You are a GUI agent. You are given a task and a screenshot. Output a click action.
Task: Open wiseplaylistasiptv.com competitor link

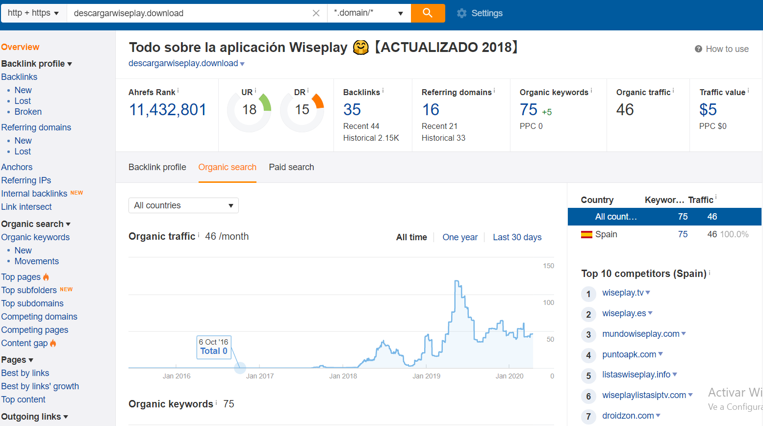(644, 395)
